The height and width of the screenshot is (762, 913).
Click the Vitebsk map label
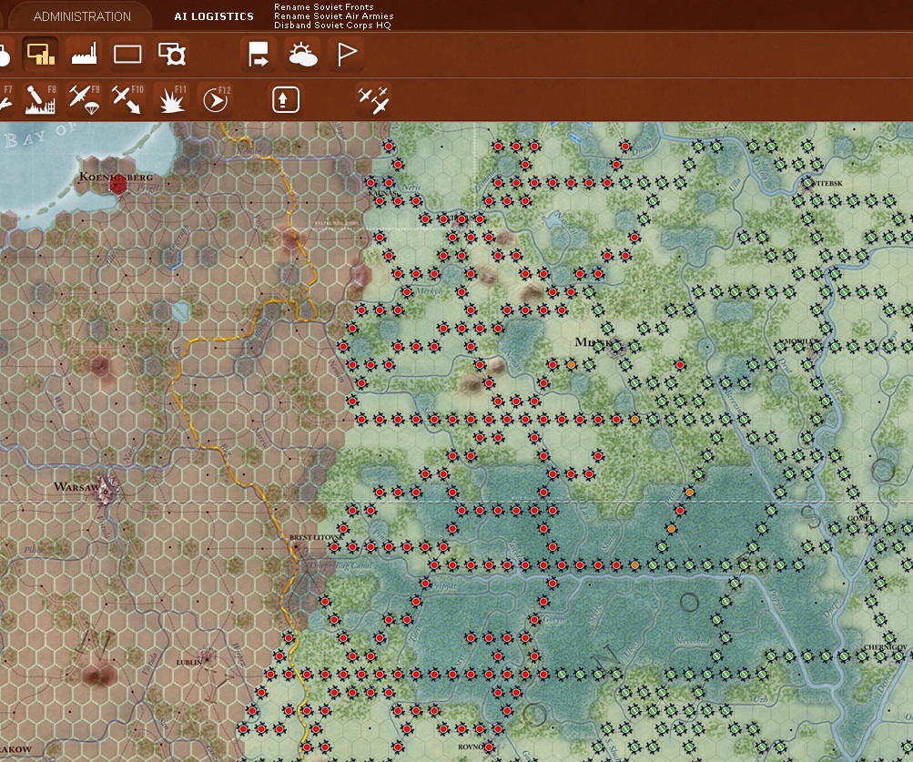tap(827, 183)
